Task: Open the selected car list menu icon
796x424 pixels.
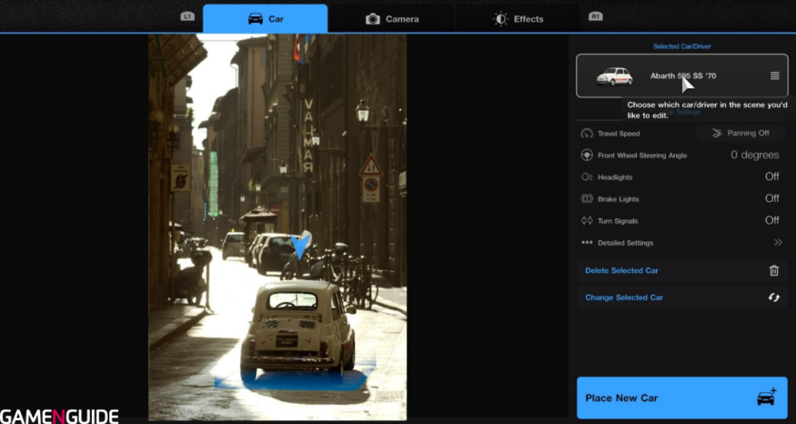Action: [775, 76]
